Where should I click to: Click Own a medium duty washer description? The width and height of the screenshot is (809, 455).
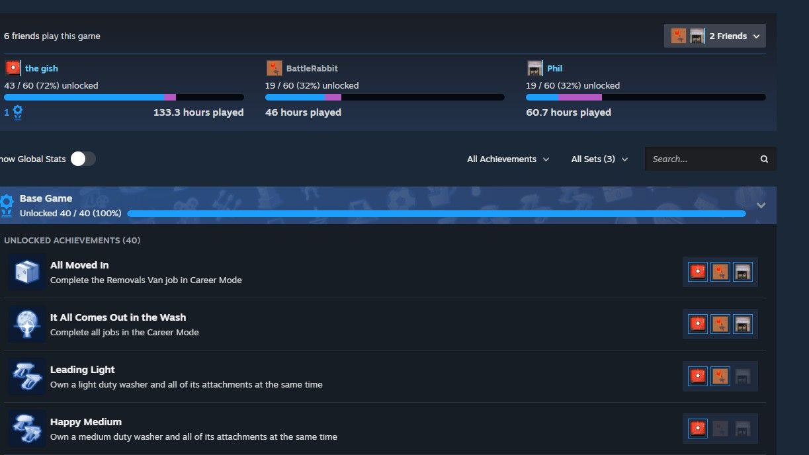194,436
